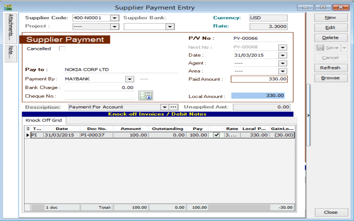Click the Rate field 3.3000
The image size is (354, 221).
point(269,26)
